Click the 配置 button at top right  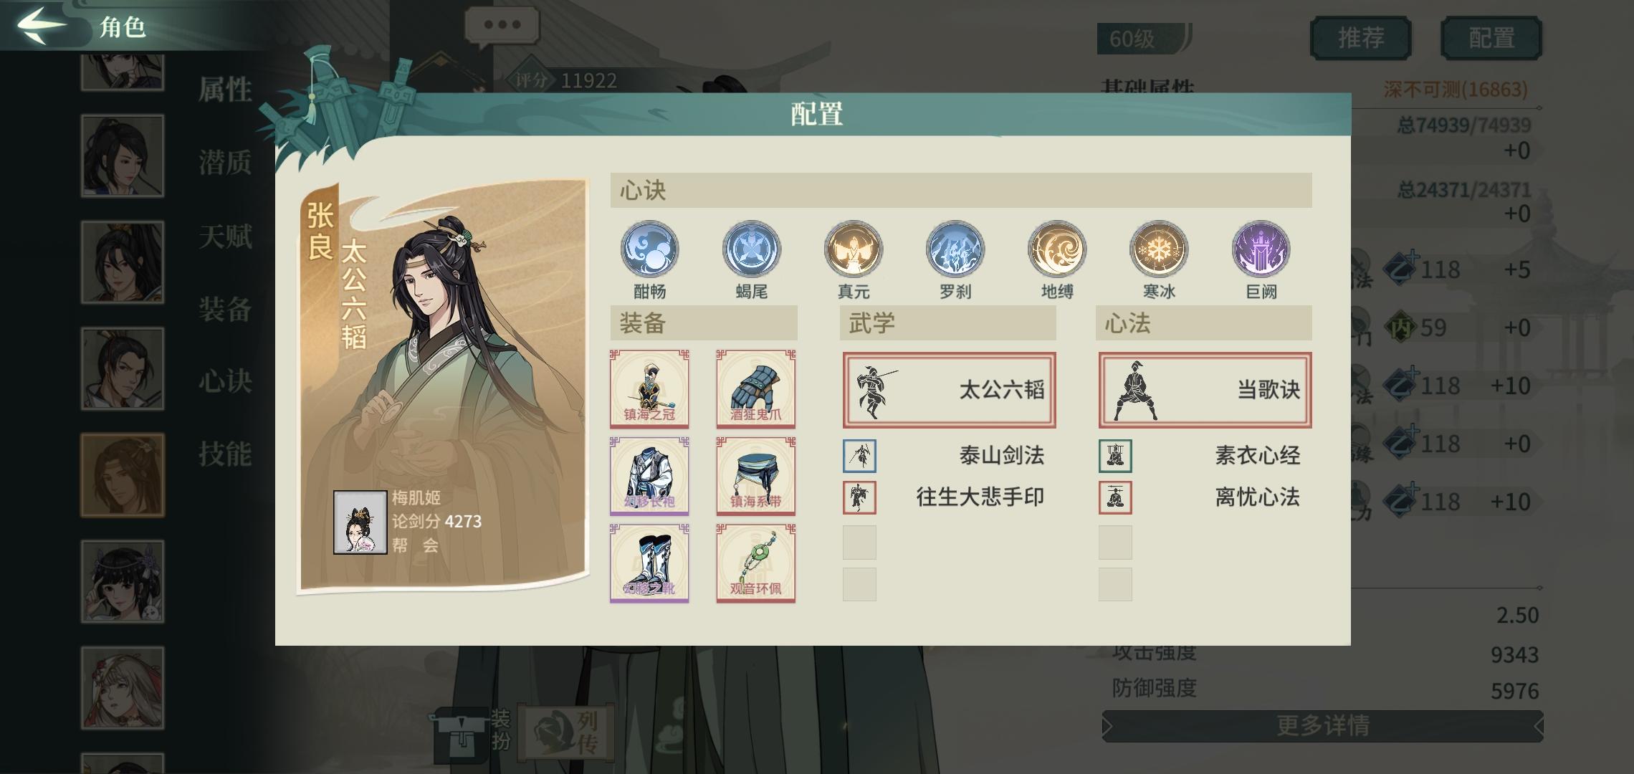coord(1491,38)
